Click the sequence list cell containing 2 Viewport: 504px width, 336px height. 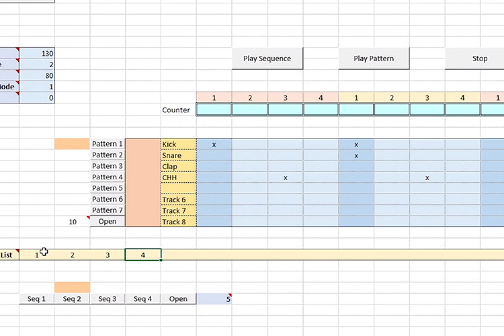72,255
